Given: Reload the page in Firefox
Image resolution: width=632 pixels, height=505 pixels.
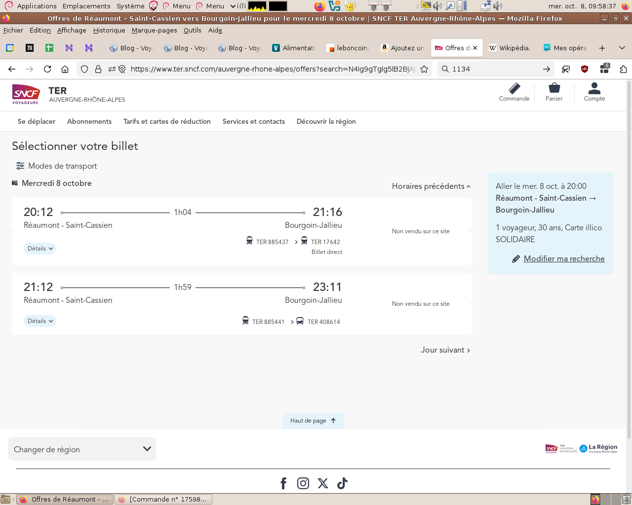Looking at the screenshot, I should click(47, 69).
